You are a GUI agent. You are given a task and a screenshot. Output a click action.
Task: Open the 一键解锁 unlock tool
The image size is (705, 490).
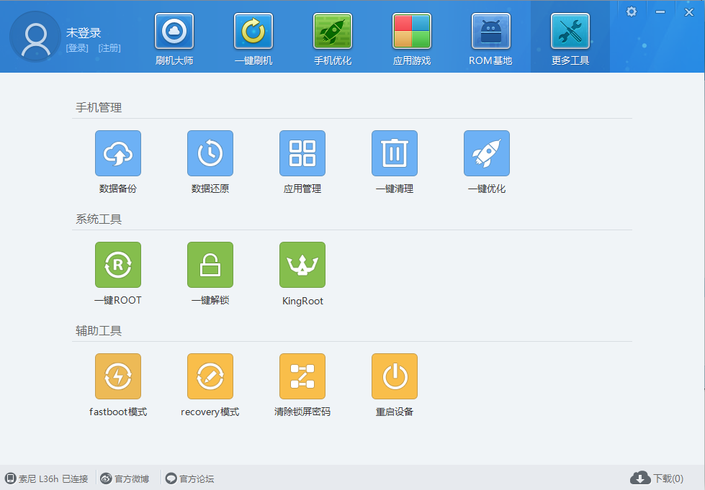tap(210, 265)
